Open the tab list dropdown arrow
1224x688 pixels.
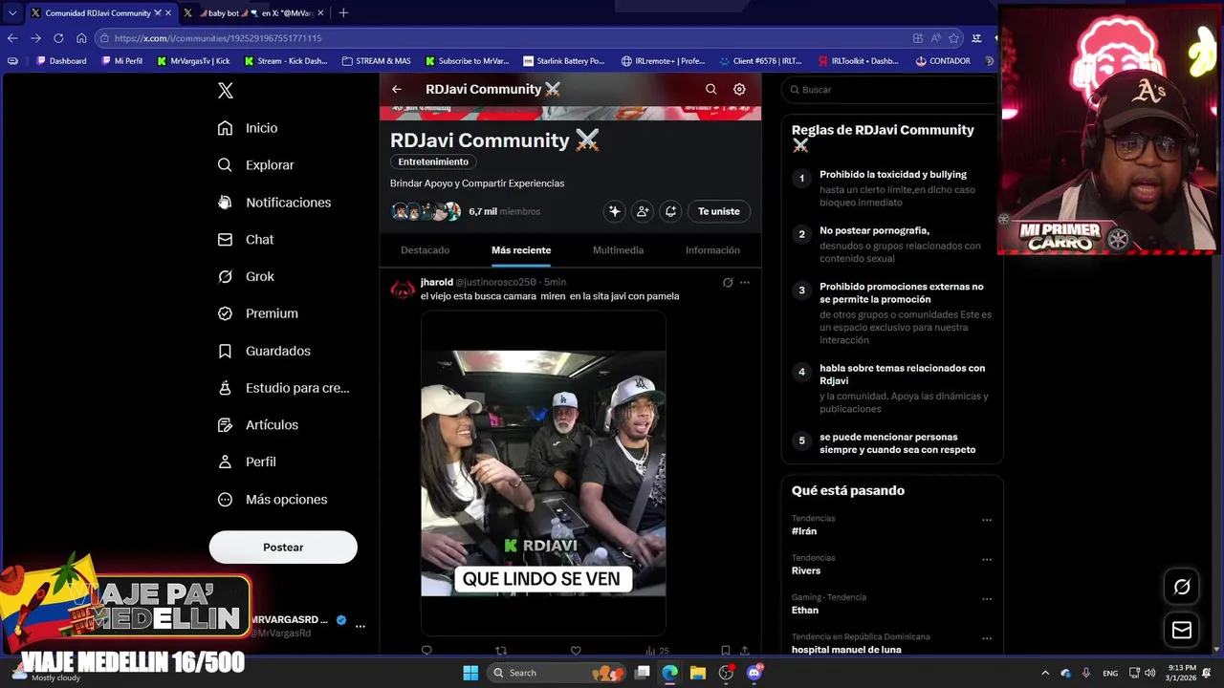click(x=12, y=13)
